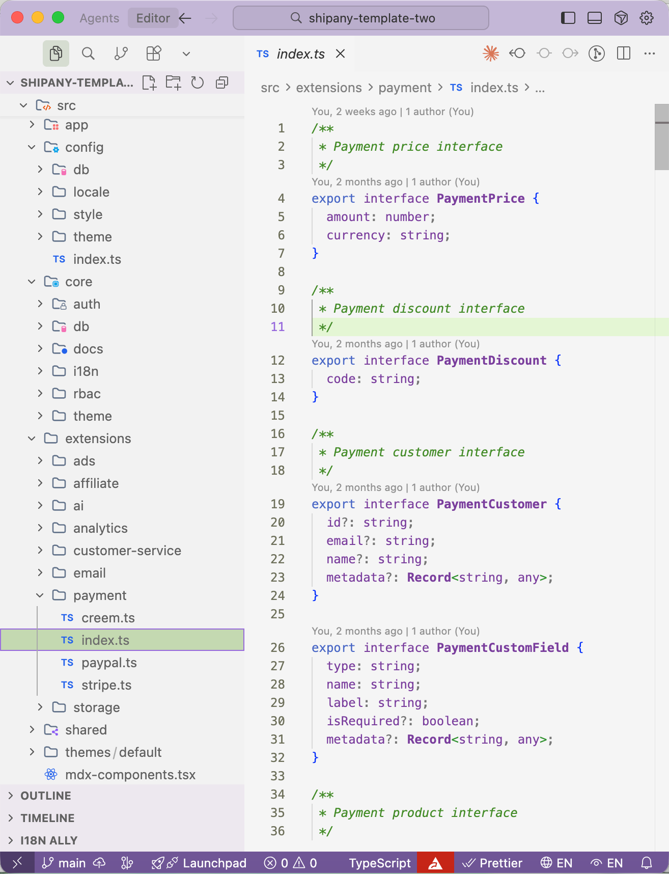Click the main branch indicator

64,863
